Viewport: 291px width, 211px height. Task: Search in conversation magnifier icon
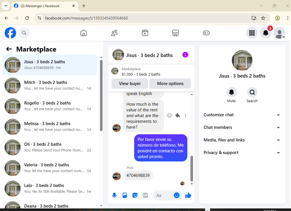pyautogui.click(x=252, y=92)
